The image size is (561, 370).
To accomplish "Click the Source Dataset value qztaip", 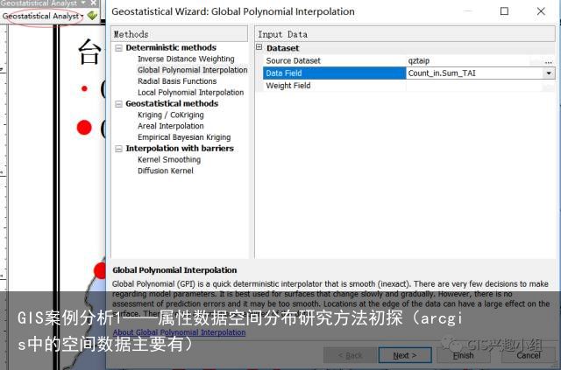I will [x=419, y=61].
